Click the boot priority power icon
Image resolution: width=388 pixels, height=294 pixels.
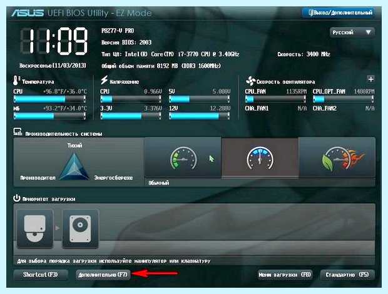[16, 198]
